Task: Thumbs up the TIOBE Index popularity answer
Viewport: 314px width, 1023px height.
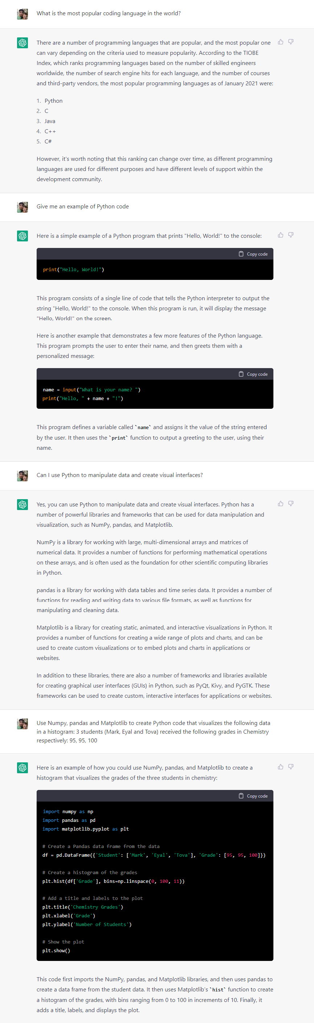Action: pyautogui.click(x=280, y=42)
